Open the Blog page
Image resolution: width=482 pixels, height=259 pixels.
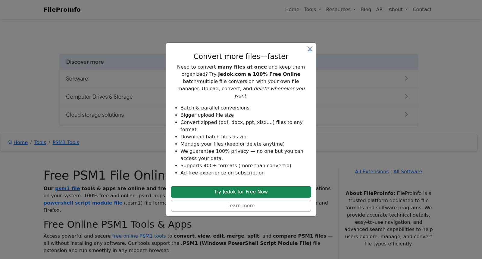366,10
